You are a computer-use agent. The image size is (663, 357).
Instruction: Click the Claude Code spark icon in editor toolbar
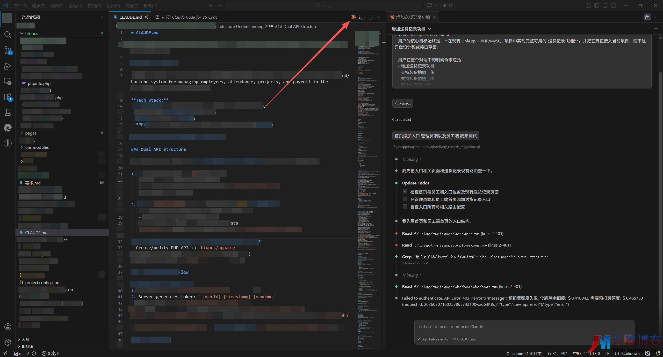[353, 17]
